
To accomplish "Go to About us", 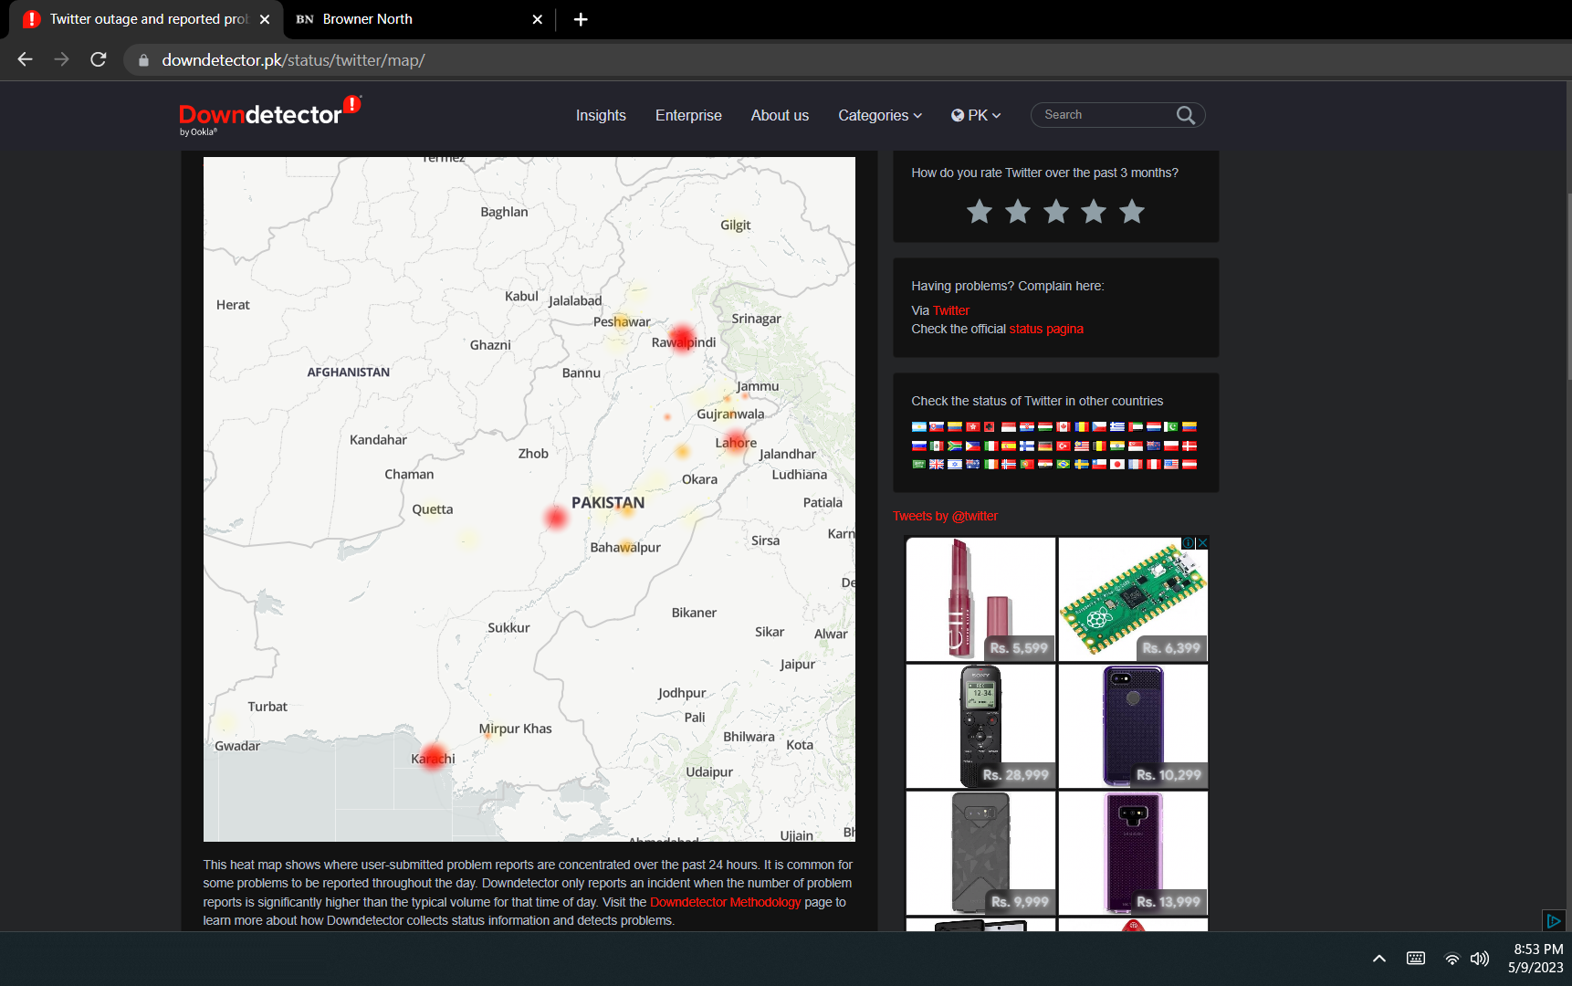I will (780, 115).
